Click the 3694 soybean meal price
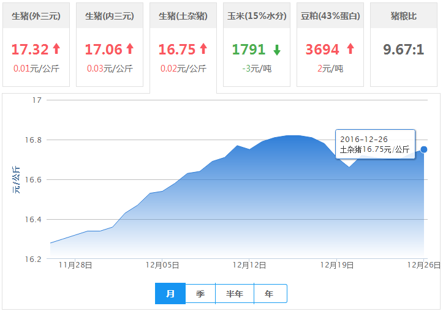 pos(322,50)
